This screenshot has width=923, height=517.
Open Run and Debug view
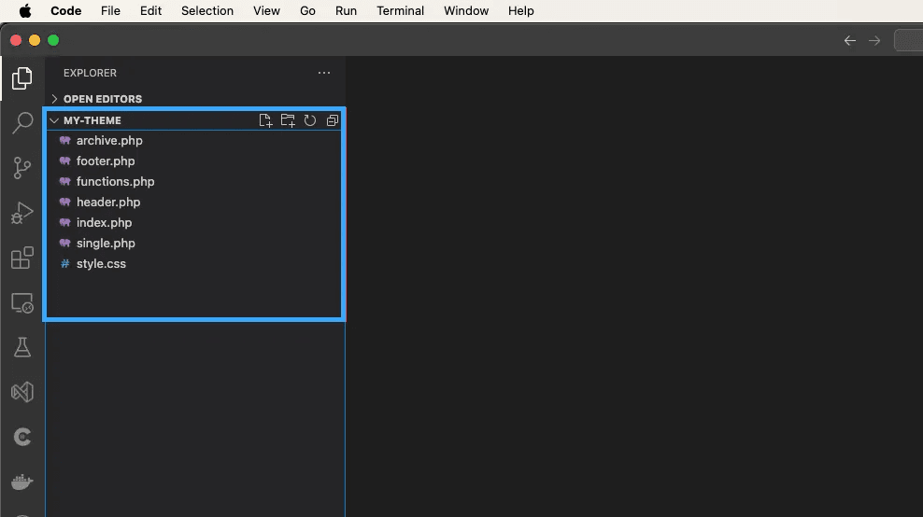coord(22,213)
